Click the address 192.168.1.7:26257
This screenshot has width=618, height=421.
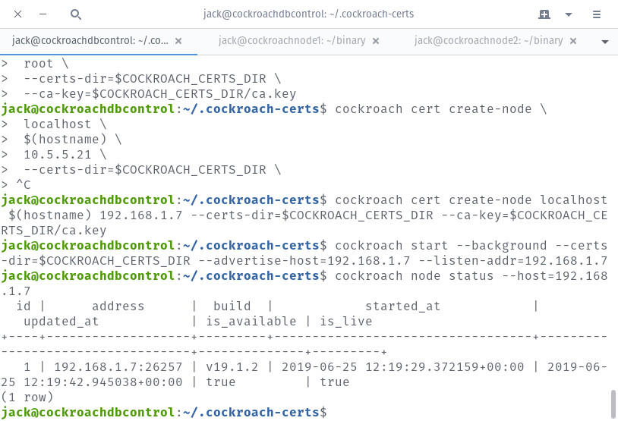point(118,367)
